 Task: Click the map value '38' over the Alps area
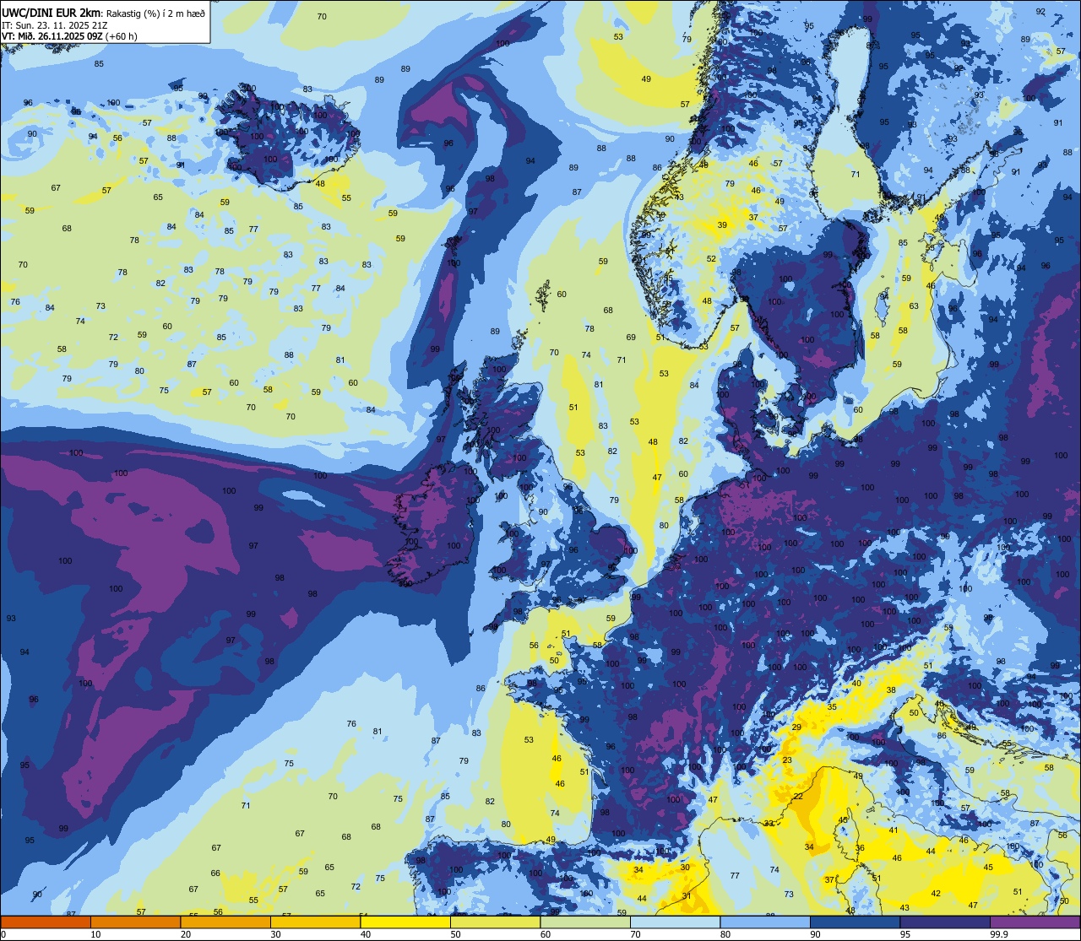[x=890, y=690]
